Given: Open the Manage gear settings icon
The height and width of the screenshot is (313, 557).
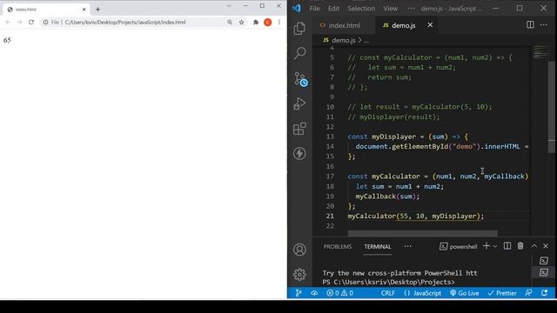Looking at the screenshot, I should pos(299,275).
